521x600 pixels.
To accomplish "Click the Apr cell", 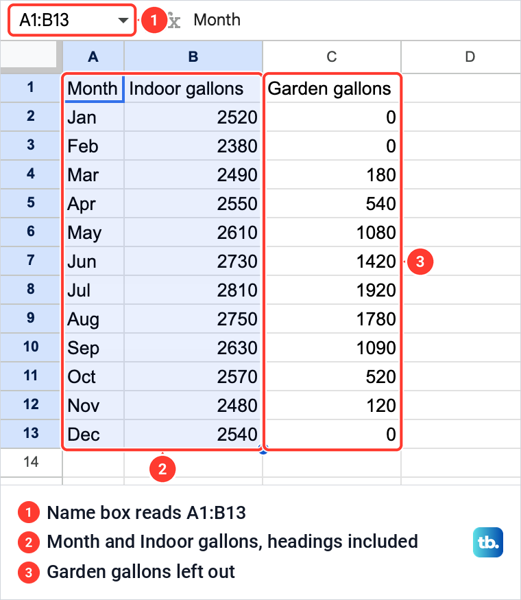I will coord(94,203).
